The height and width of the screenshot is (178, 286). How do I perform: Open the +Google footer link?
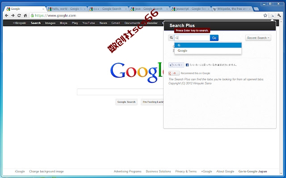tap(206, 171)
